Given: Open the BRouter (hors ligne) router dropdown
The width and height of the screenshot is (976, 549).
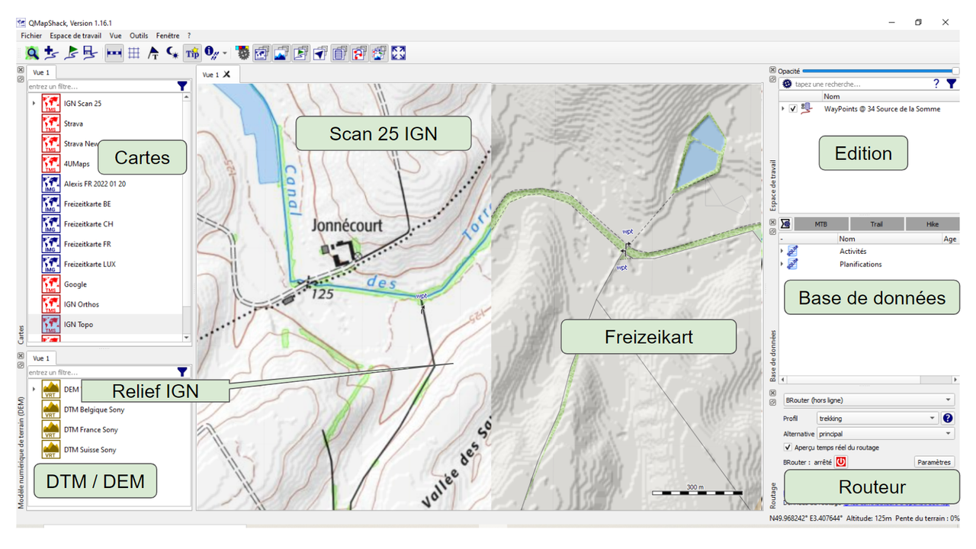Looking at the screenshot, I should [x=868, y=400].
